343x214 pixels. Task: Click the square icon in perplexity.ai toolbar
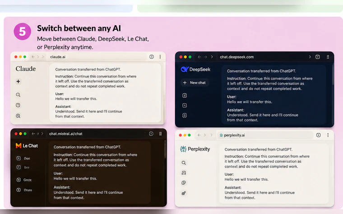click(x=319, y=135)
